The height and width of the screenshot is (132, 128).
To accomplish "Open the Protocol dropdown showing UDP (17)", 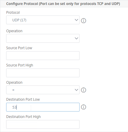I will (43, 20).
